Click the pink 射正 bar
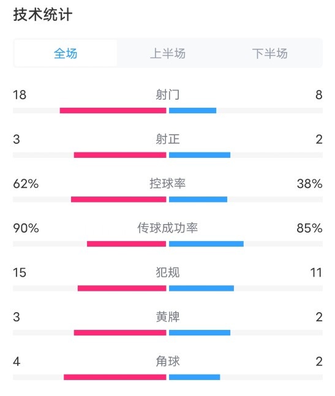Image resolution: width=335 pixels, height=396 pixels. (120, 155)
